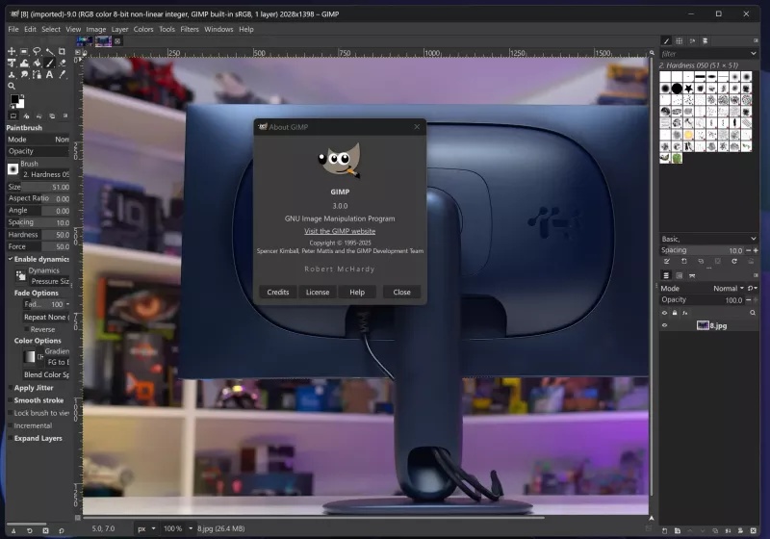Click the foreground black color swatch
The height and width of the screenshot is (539, 770).
[14, 99]
